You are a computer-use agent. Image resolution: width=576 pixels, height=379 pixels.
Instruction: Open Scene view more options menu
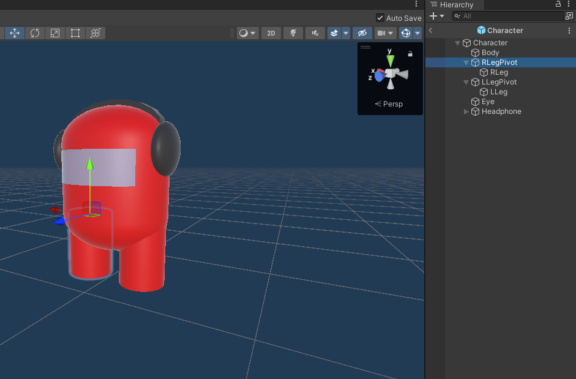pos(416,4)
